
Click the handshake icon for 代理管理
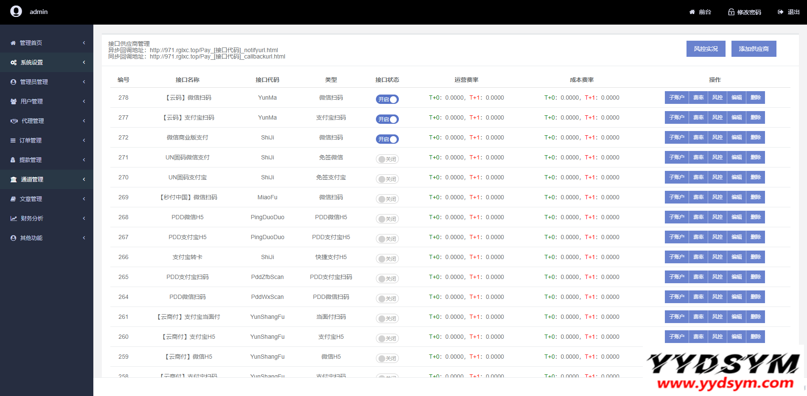click(x=14, y=121)
